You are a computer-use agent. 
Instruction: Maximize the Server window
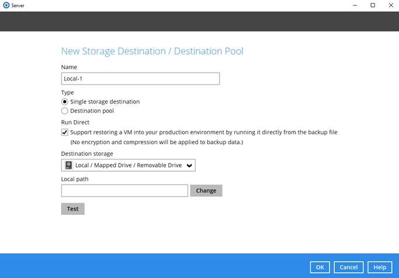coord(373,5)
